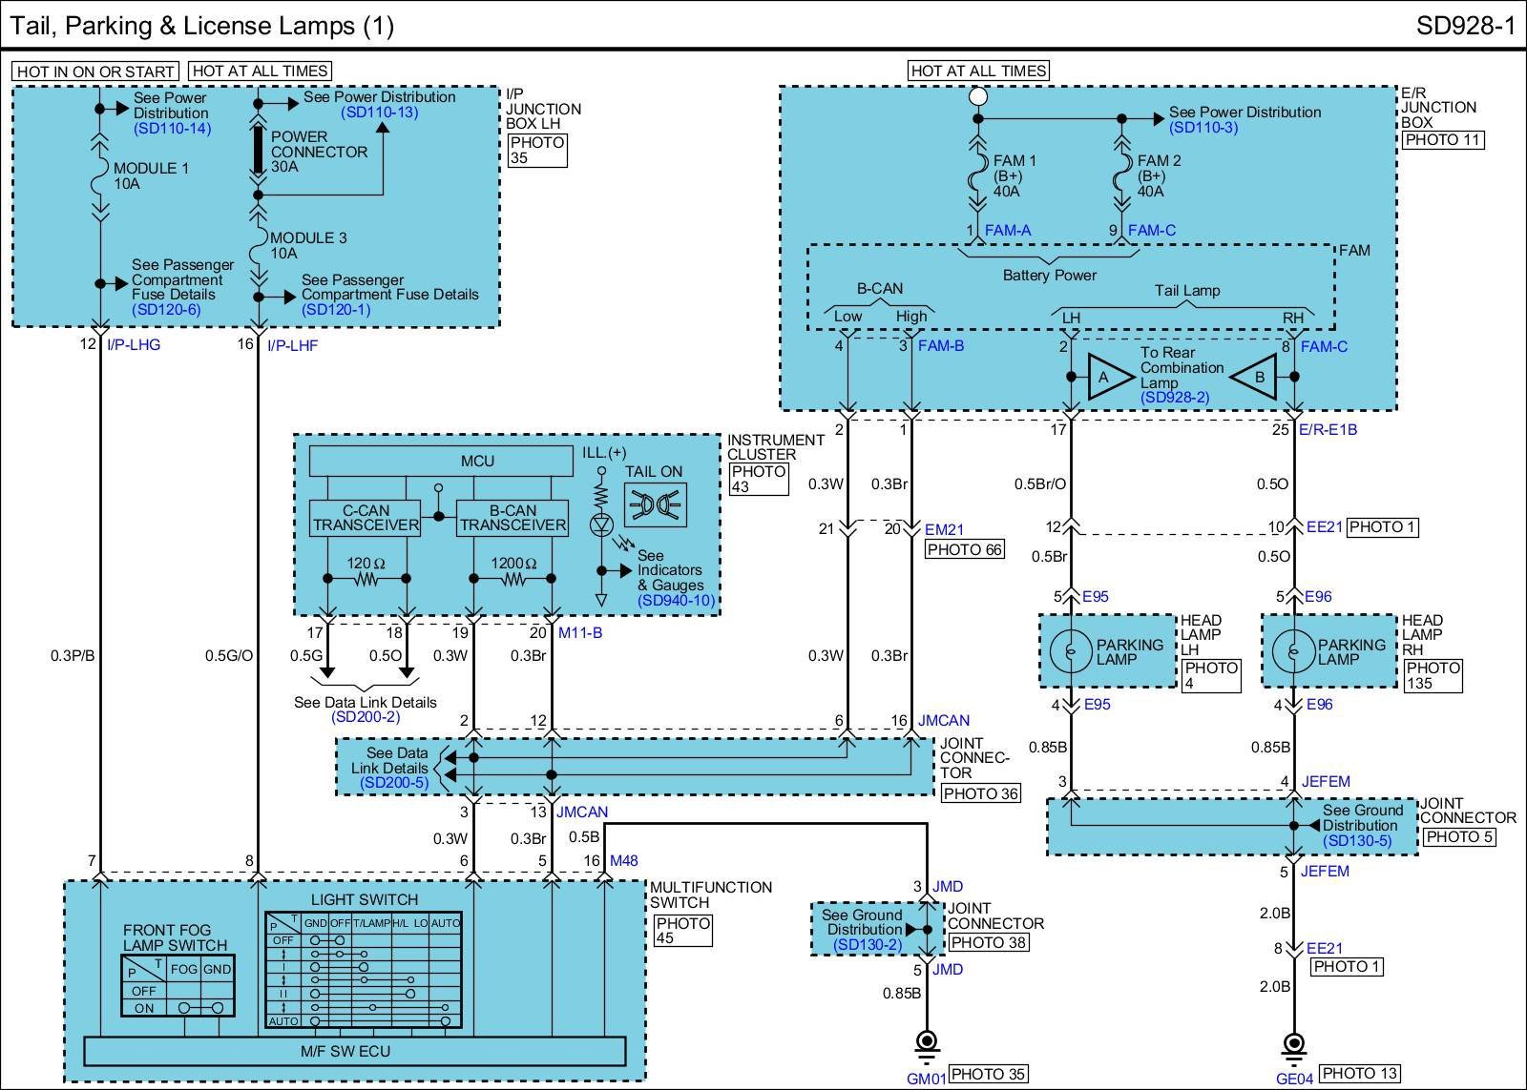1527x1090 pixels.
Task: Follow the SD200-2 Data Link Details reference
Action: pos(366,717)
